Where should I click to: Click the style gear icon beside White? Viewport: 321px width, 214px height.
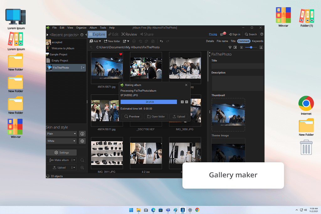coord(82,141)
